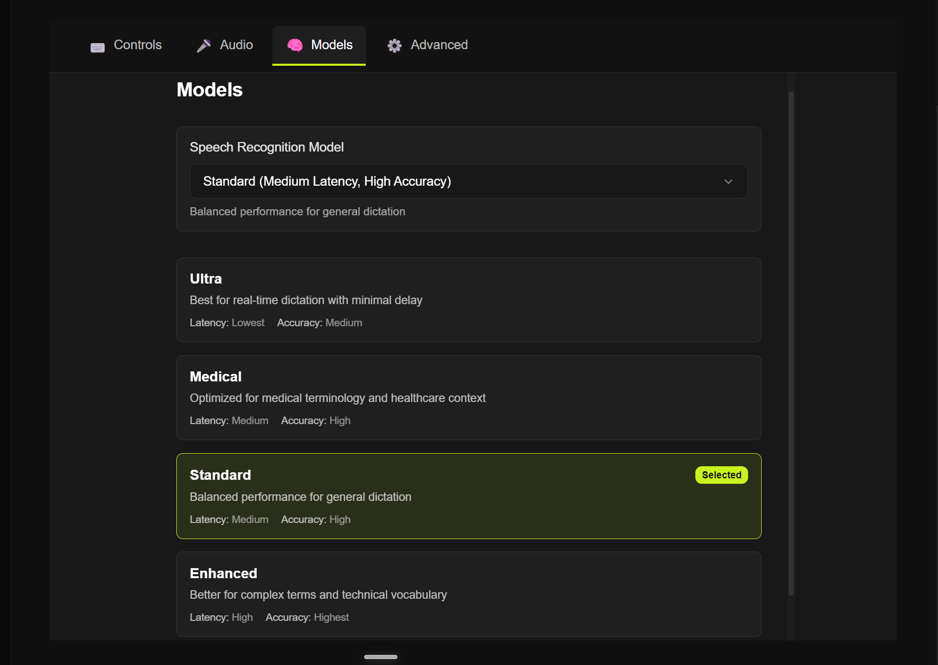The height and width of the screenshot is (665, 938).
Task: Switch to the Audio tab
Action: click(224, 45)
